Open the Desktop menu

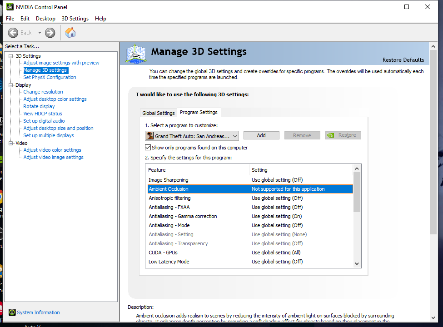pyautogui.click(x=45, y=18)
